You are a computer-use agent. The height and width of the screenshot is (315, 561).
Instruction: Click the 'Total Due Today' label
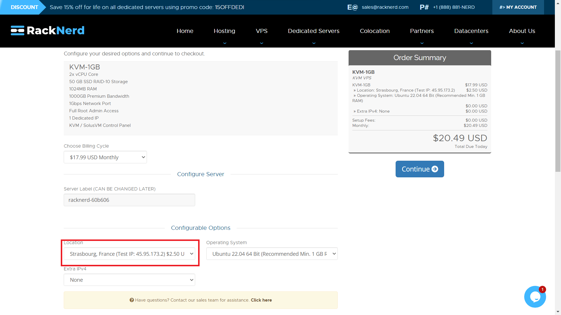tap(471, 146)
